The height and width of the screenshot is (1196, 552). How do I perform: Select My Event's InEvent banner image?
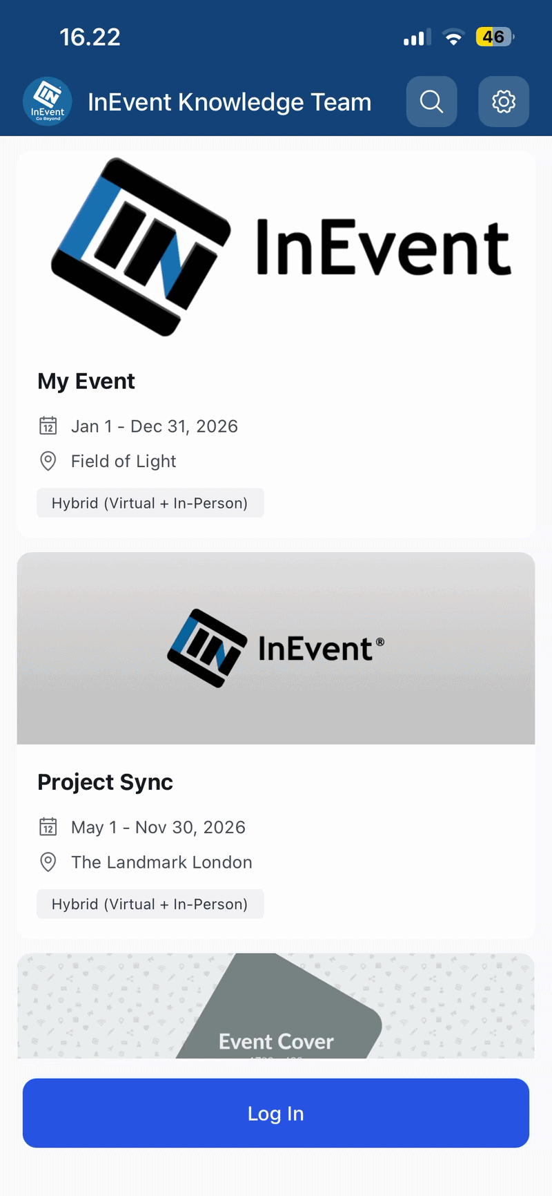coord(276,247)
